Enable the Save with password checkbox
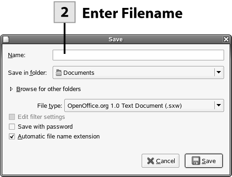The width and height of the screenshot is (232, 177). [12, 127]
